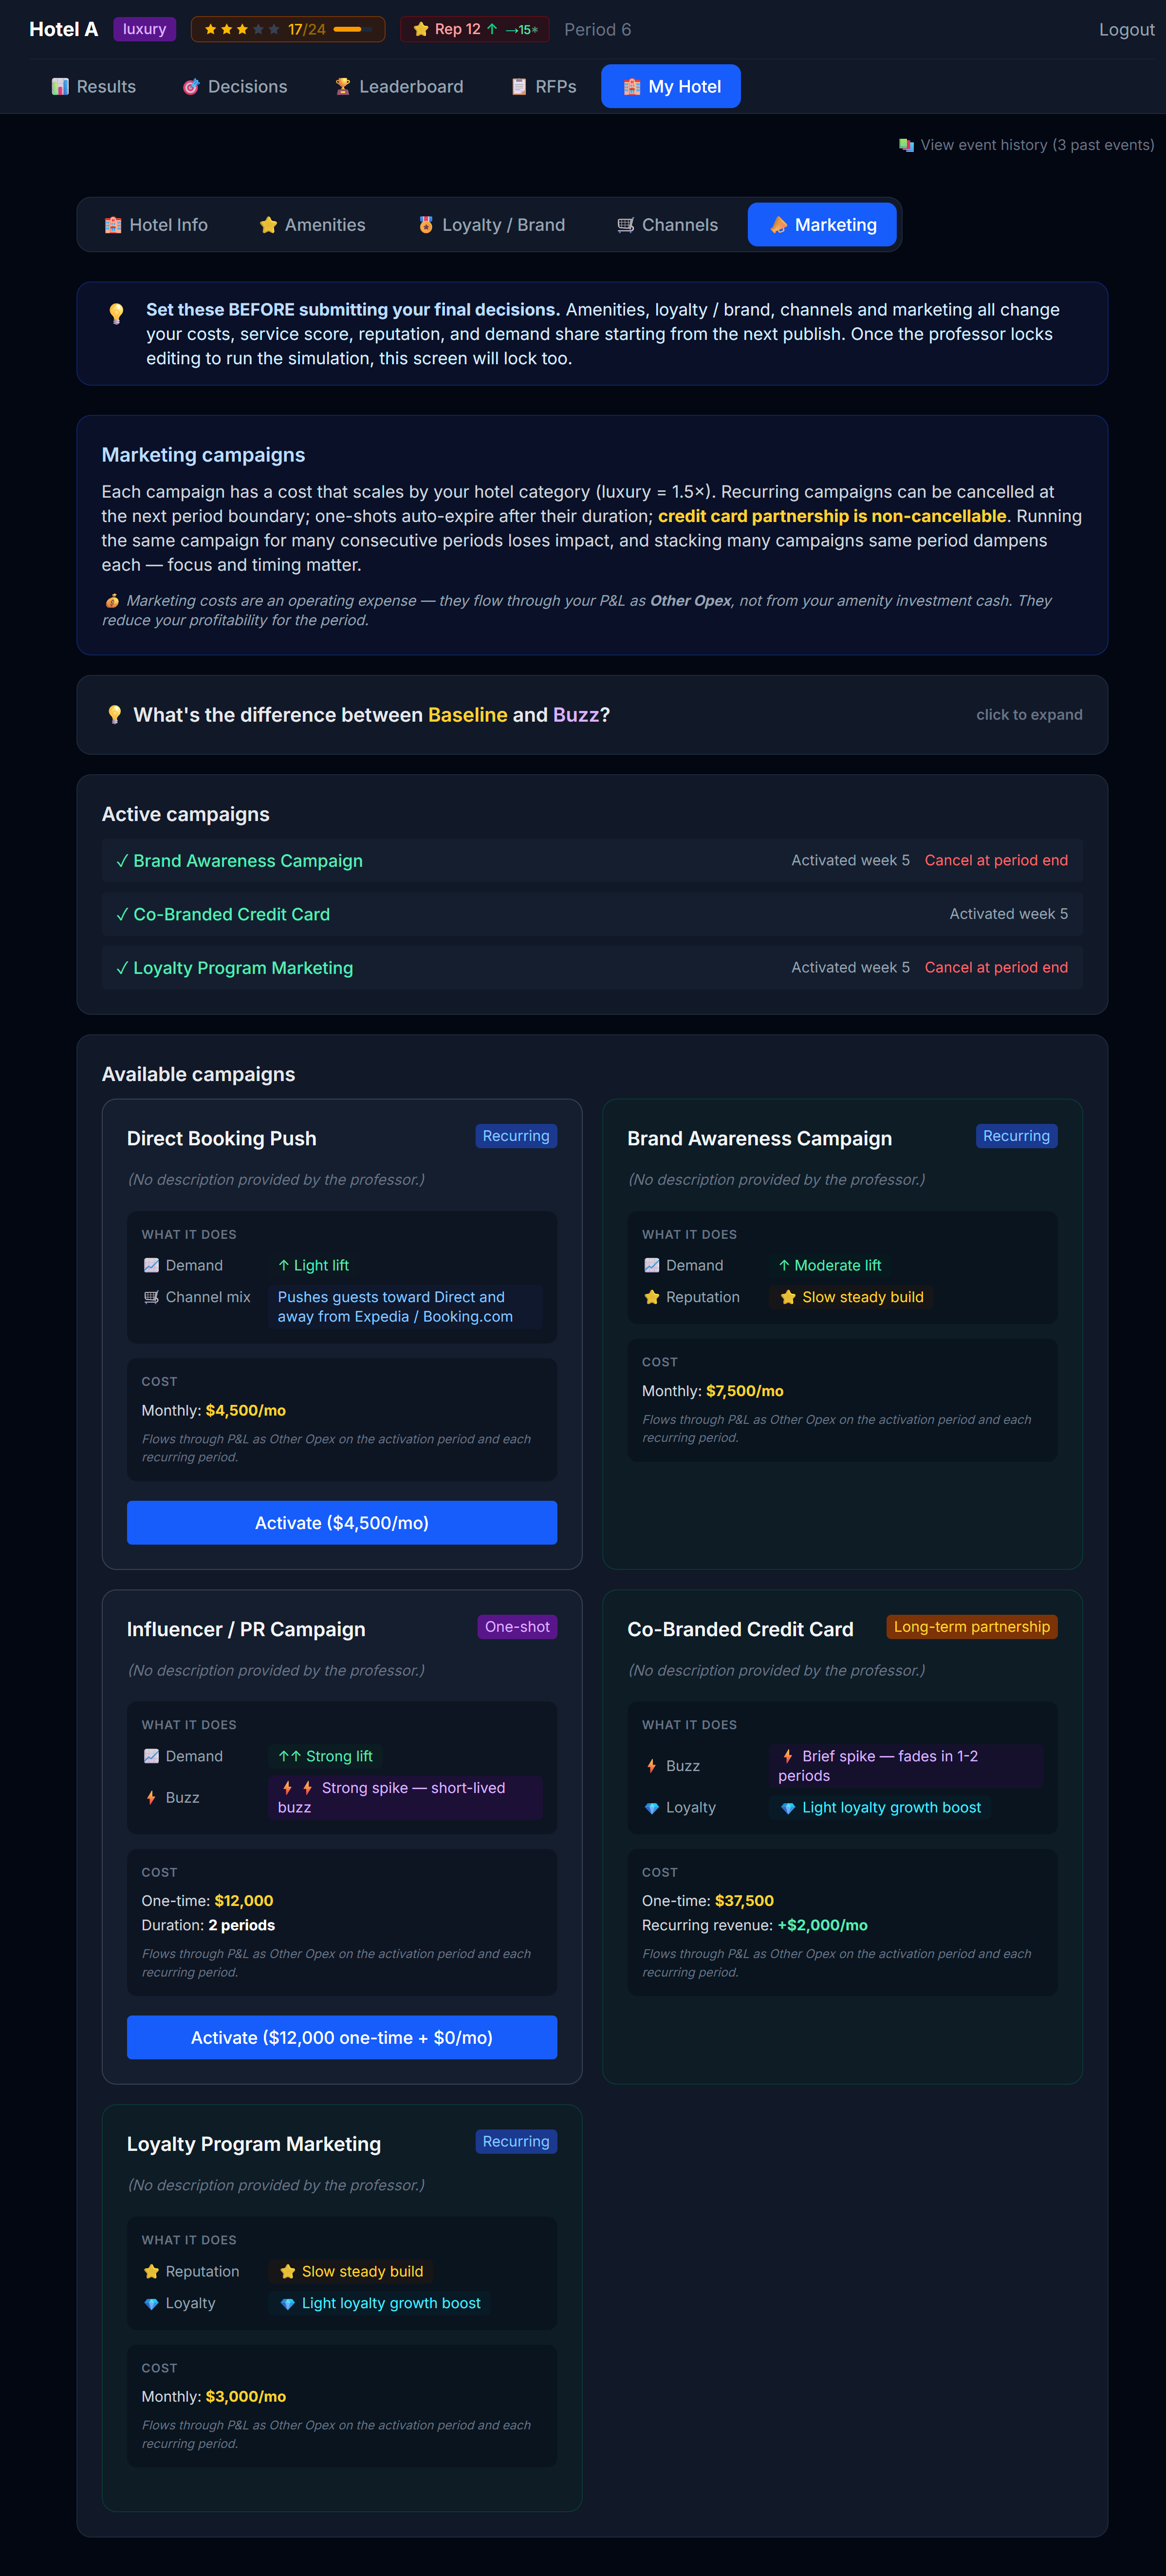Click the Loyalty medal icon
1166x2576 pixels.
tap(426, 225)
